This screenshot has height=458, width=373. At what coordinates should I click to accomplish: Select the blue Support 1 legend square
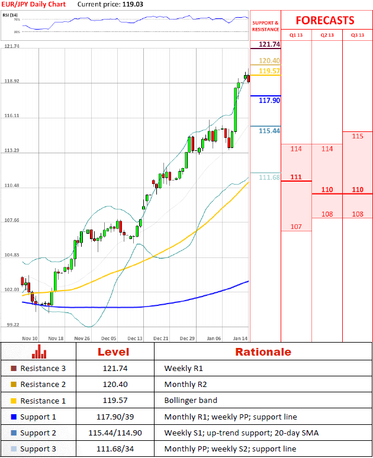14,417
